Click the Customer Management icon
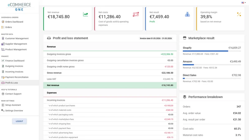Viewport: 249px width, 140px height. (x=3, y=38)
